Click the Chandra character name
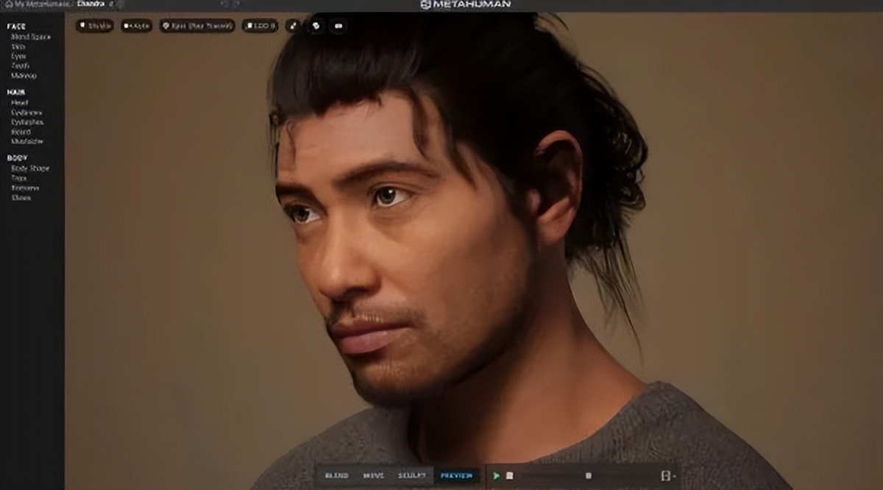 tap(91, 4)
